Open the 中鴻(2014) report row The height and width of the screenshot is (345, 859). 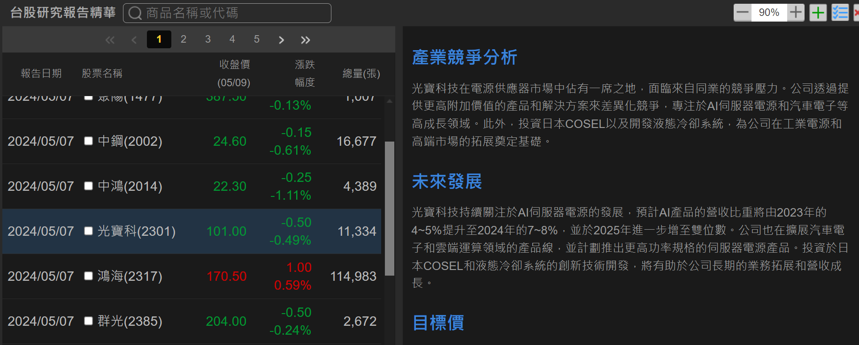(192, 187)
